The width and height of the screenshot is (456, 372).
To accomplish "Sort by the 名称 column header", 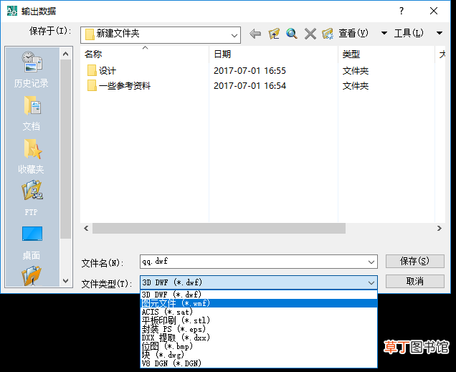I will coord(145,54).
